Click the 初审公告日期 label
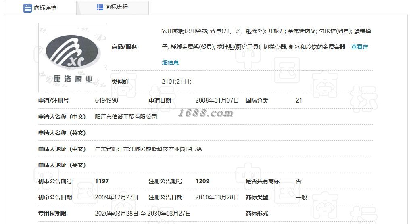The width and height of the screenshot is (411, 224). pos(55,197)
